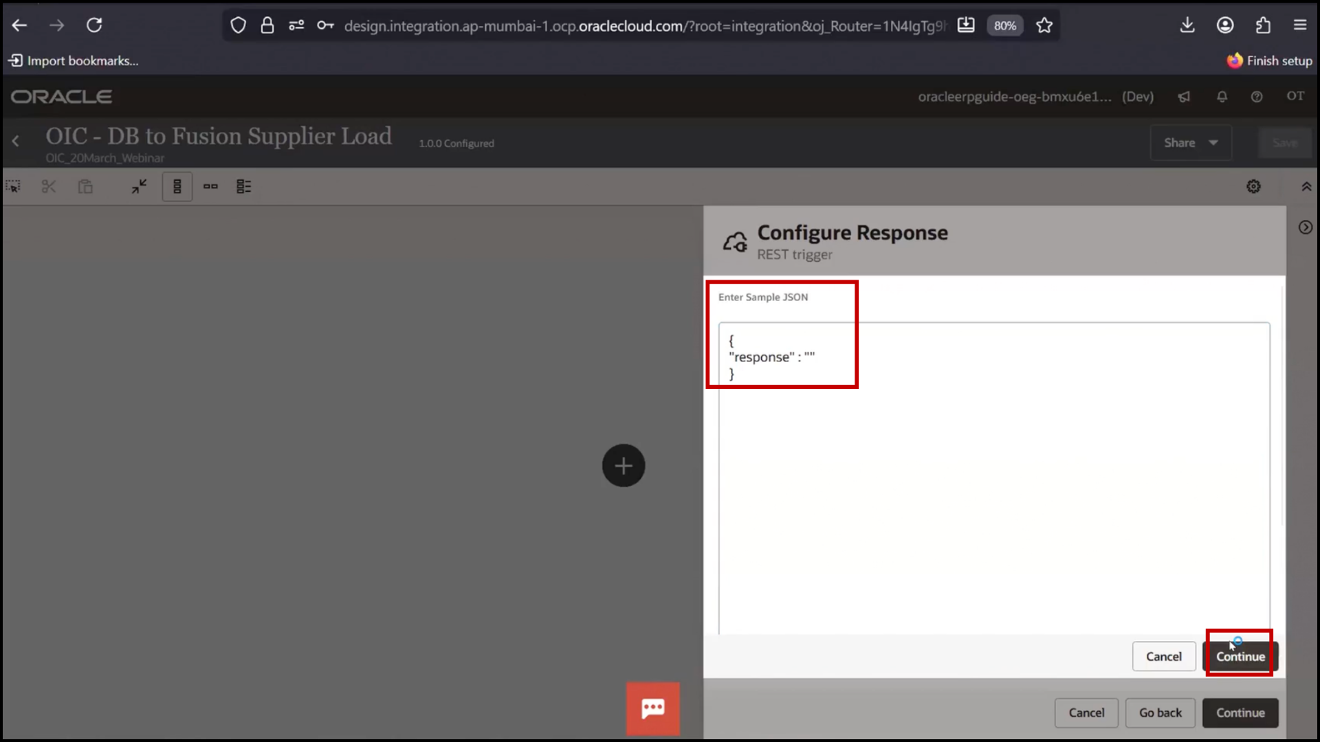Reload the current page
This screenshot has width=1320, height=742.
pos(94,25)
